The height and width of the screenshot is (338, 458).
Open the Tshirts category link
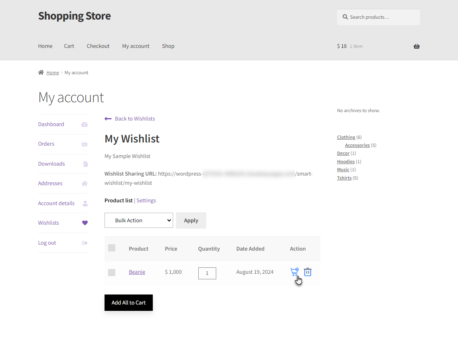coord(344,178)
